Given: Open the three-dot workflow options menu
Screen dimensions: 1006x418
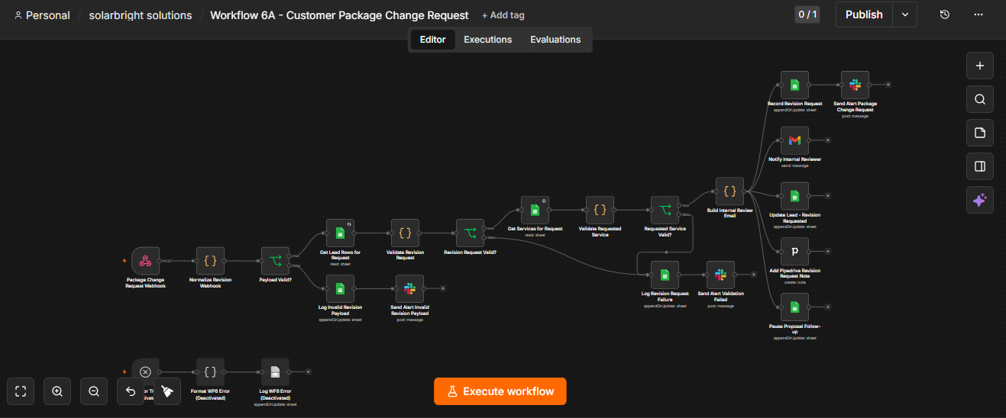Looking at the screenshot, I should (979, 14).
